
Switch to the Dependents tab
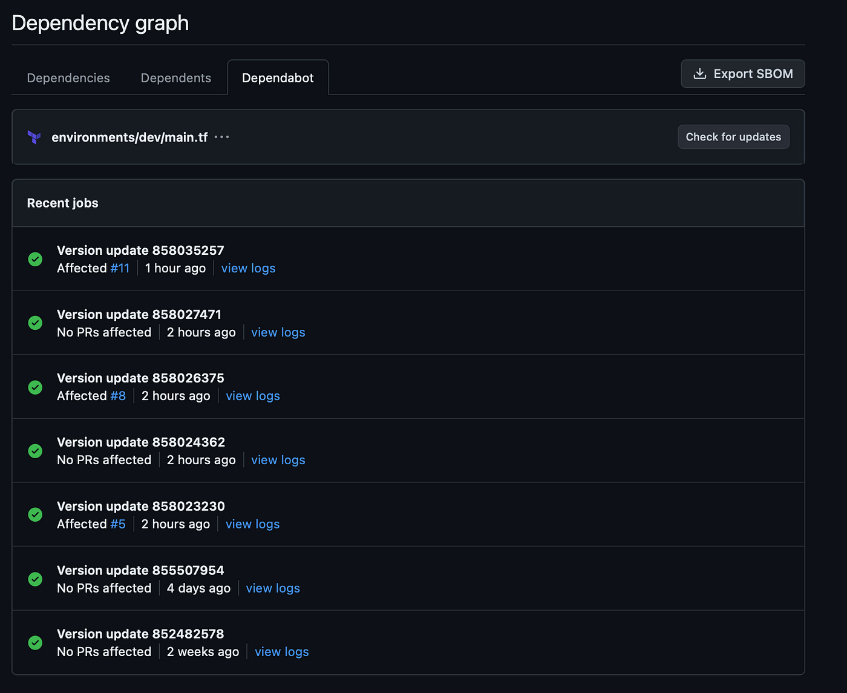[x=176, y=78]
